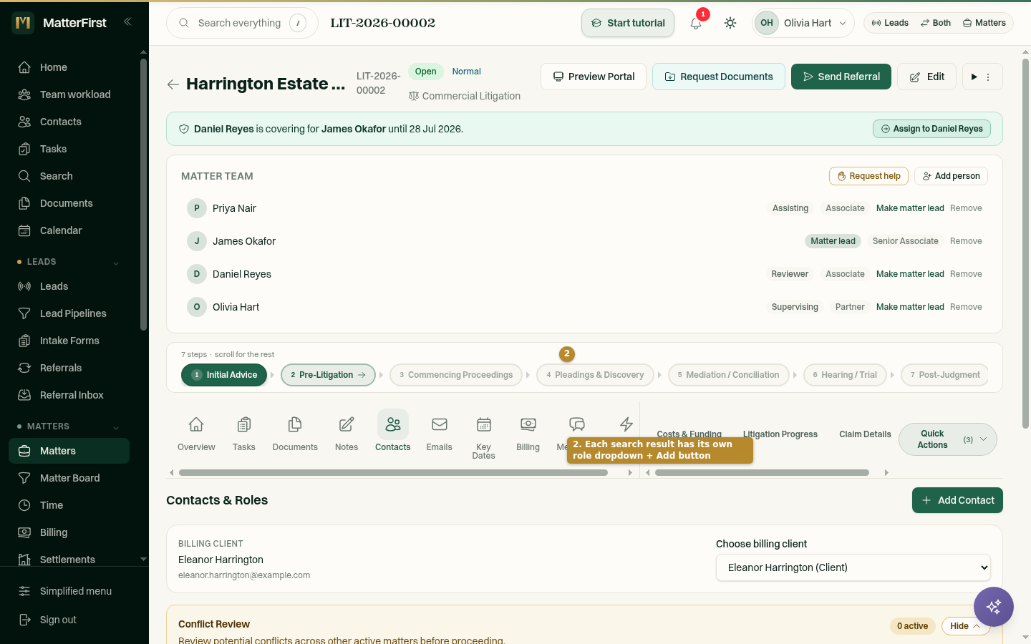Open the more actions menu beside Edit
The width and height of the screenshot is (1031, 644).
coord(987,77)
